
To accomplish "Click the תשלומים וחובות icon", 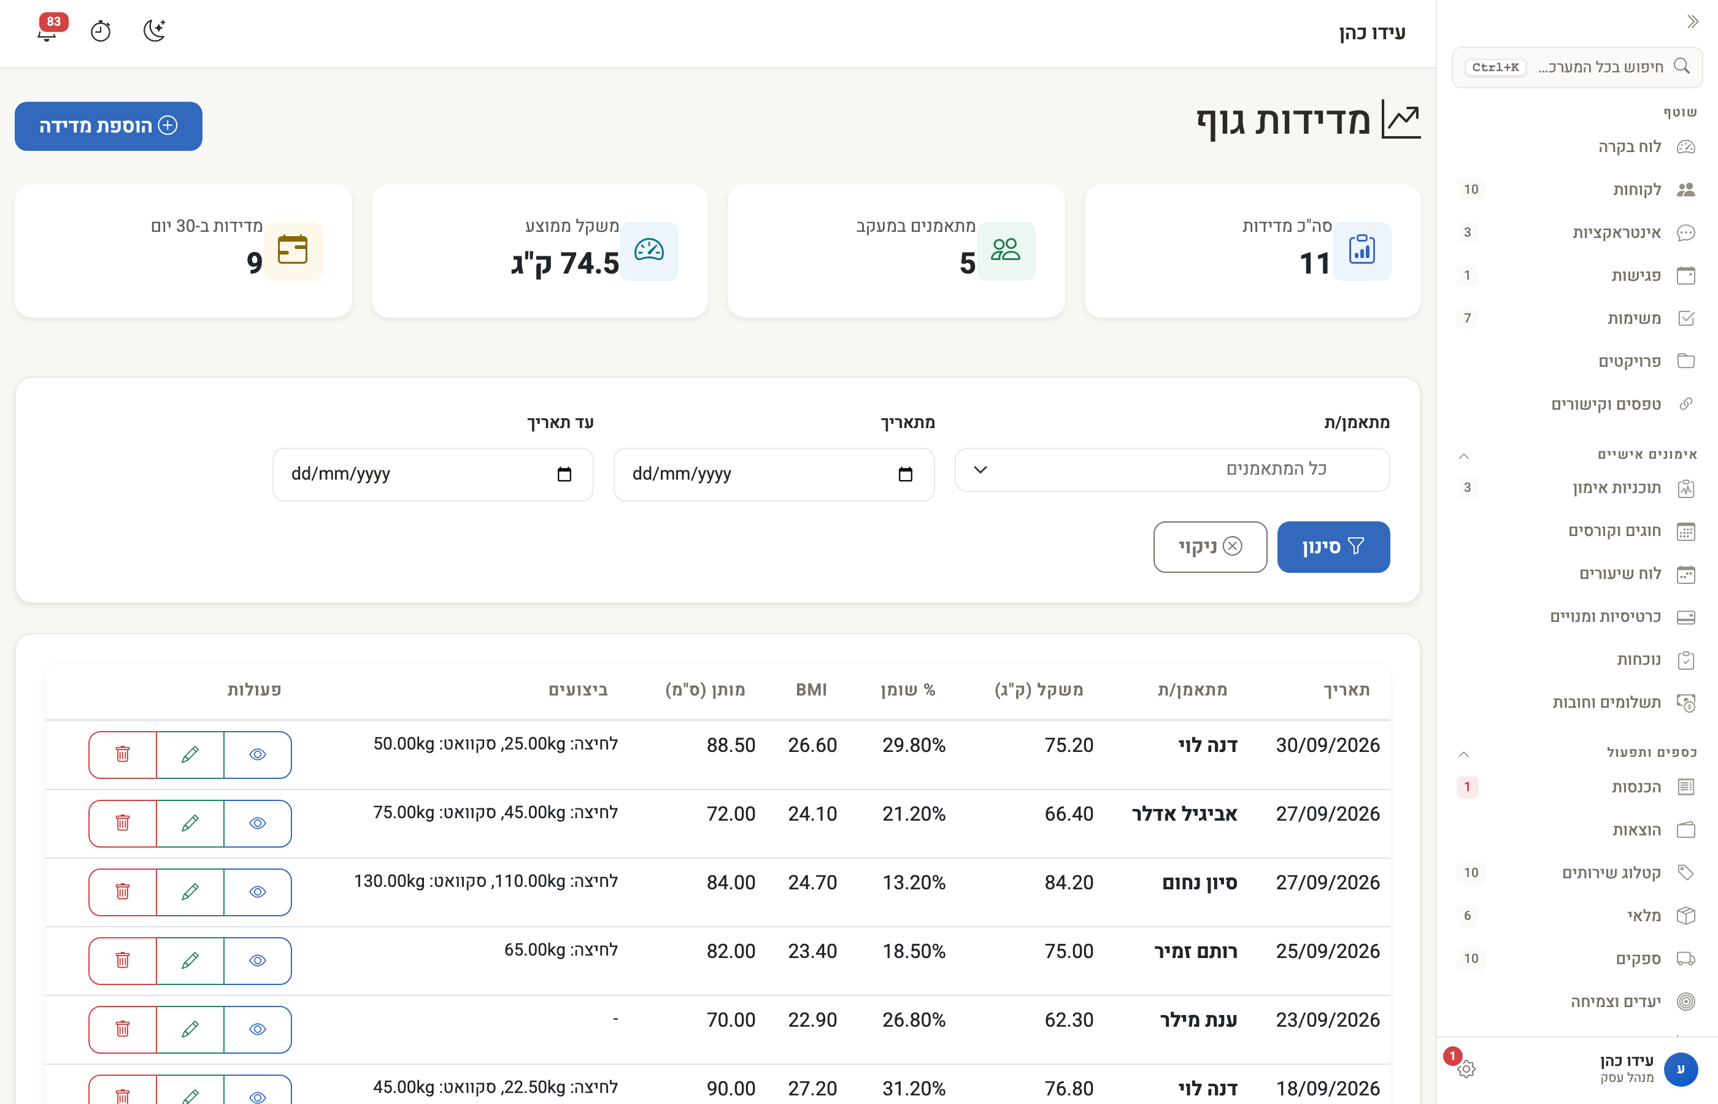I will 1685,702.
